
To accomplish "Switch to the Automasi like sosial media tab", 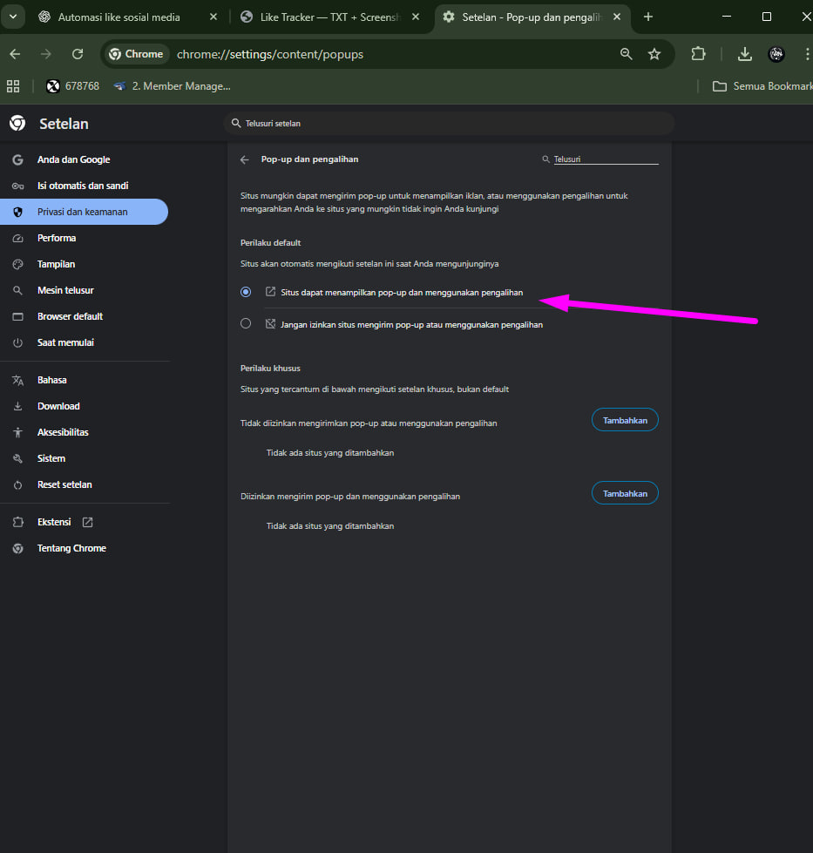I will [x=119, y=17].
